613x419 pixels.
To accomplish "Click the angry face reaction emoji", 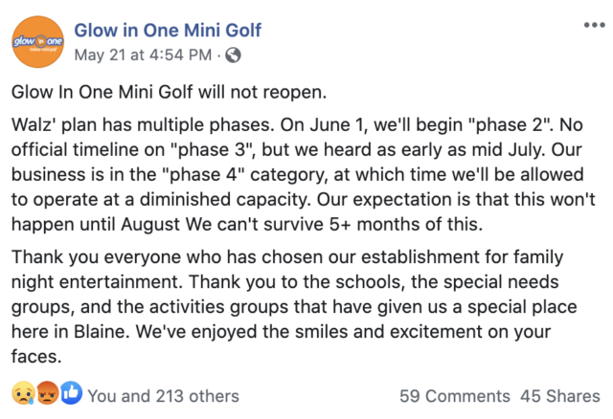I will coord(47,395).
